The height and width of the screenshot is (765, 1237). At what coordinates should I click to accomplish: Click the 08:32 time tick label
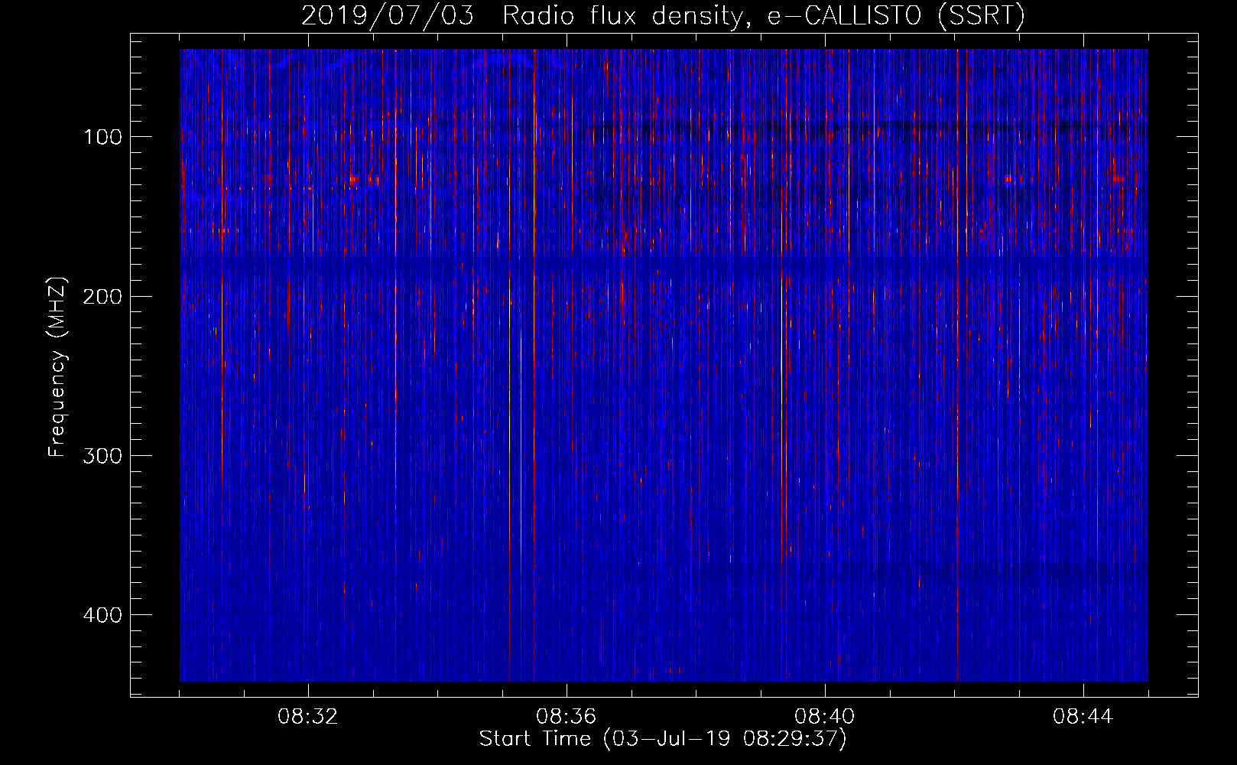308,717
